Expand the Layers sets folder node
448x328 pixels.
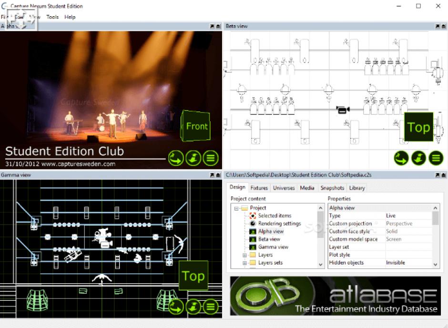coord(244,263)
